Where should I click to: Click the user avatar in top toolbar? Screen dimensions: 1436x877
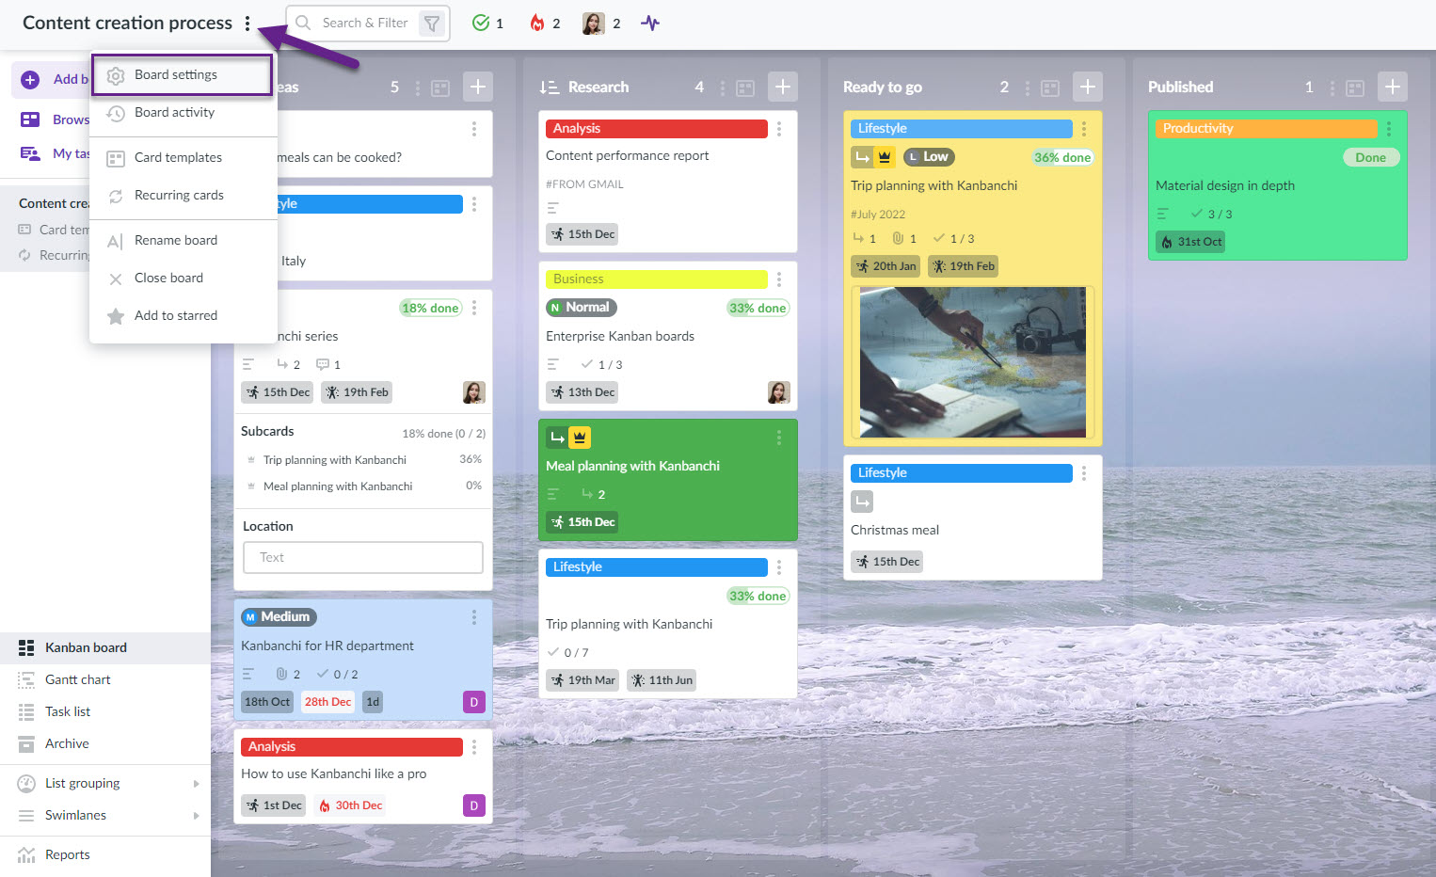pyautogui.click(x=593, y=24)
